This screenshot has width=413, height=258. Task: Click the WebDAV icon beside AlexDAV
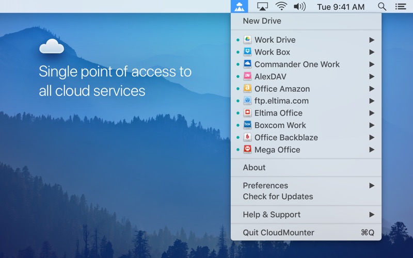(247, 76)
